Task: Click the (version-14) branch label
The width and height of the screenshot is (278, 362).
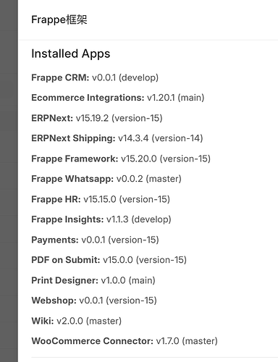Action: coord(177,138)
